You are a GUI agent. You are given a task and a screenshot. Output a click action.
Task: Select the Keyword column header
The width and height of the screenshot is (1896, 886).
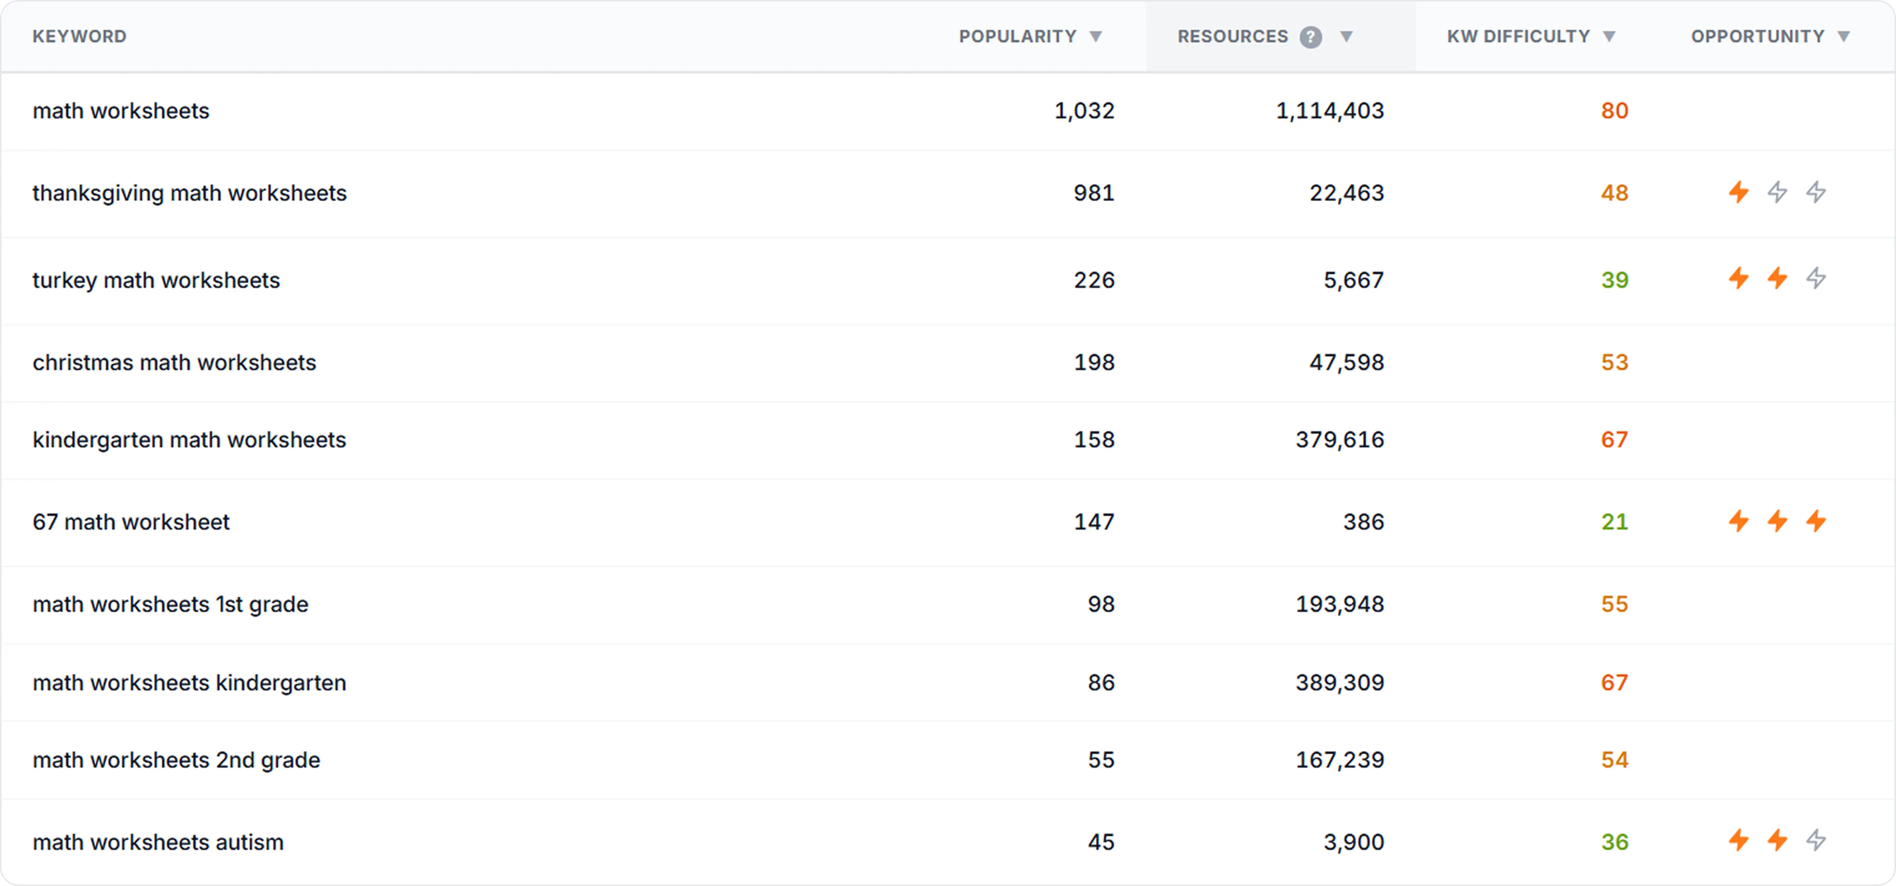79,36
